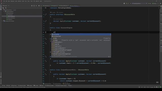Image resolution: width=162 pixels, height=91 pixels.
Task: Open completion popup settings gear icon
Action: coord(109,57)
